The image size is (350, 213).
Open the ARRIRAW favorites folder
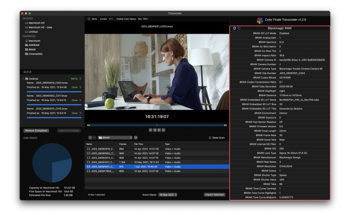[32, 45]
